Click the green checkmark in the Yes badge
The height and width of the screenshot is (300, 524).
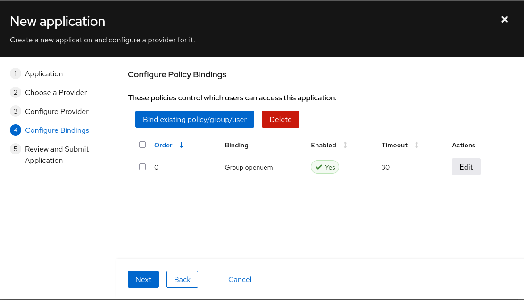[319, 167]
